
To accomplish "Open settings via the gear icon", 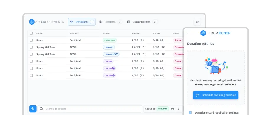I will click(x=197, y=22).
